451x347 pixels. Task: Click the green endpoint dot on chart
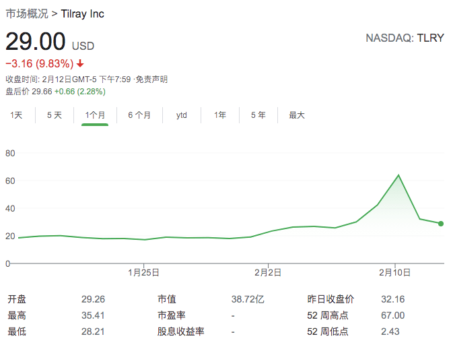click(441, 224)
